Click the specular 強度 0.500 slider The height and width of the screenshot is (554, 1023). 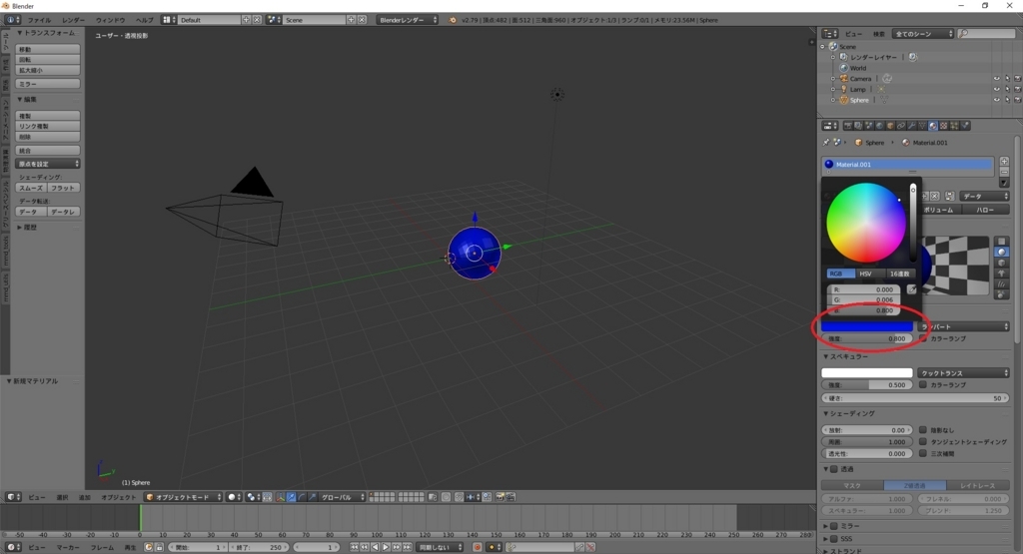coord(866,384)
